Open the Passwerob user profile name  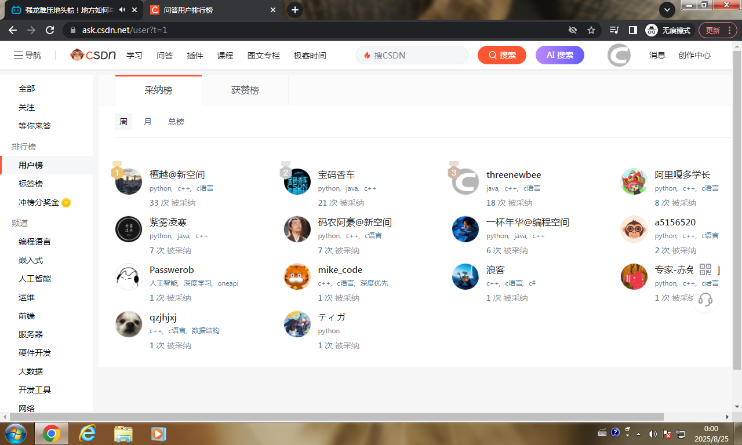pyautogui.click(x=172, y=270)
